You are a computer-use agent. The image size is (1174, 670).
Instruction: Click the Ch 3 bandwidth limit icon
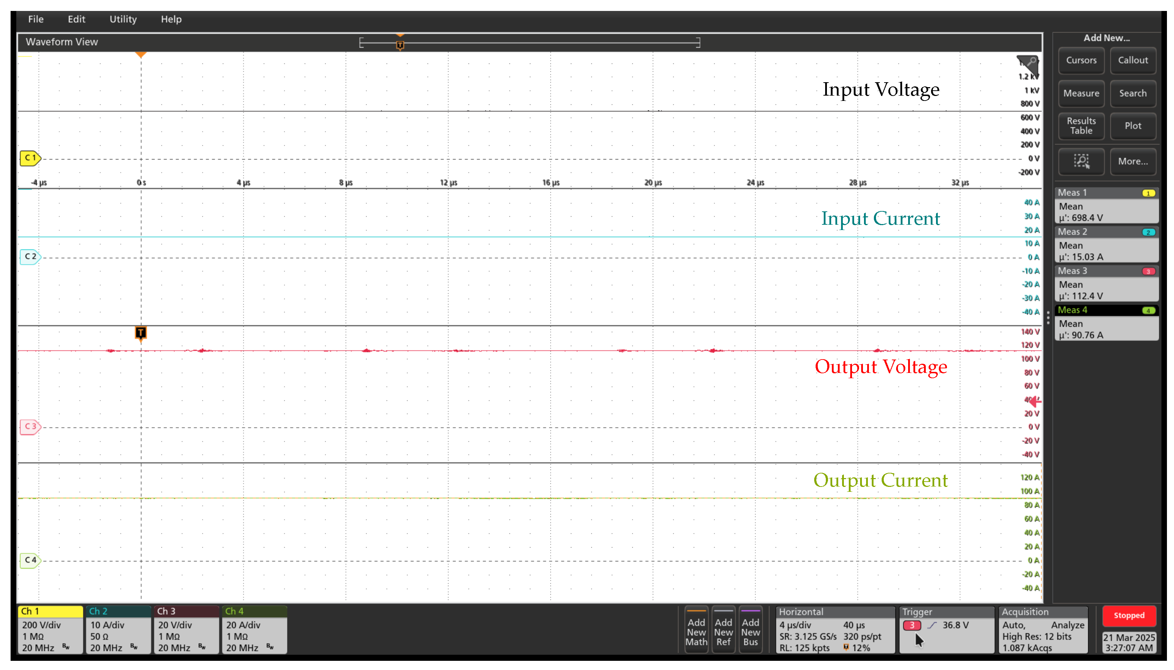(202, 646)
